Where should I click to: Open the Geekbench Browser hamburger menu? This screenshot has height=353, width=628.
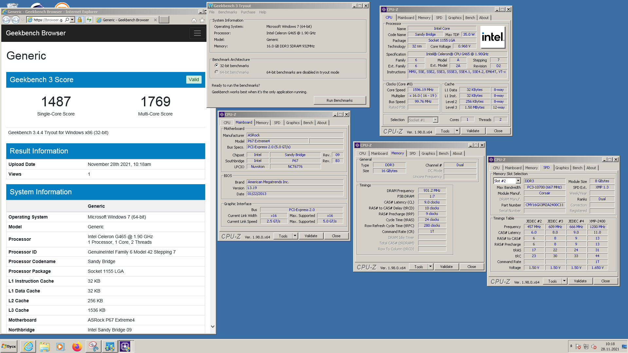pos(197,33)
